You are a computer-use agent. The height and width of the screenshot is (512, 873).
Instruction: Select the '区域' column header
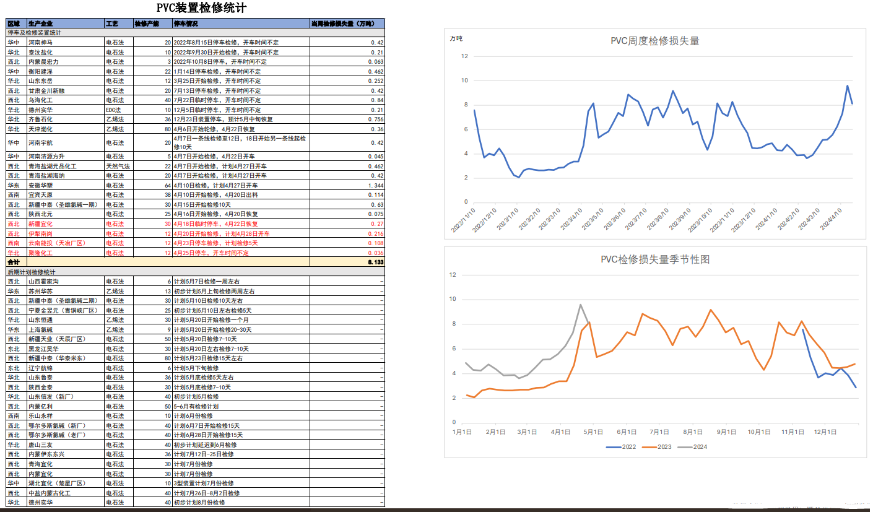pos(17,24)
